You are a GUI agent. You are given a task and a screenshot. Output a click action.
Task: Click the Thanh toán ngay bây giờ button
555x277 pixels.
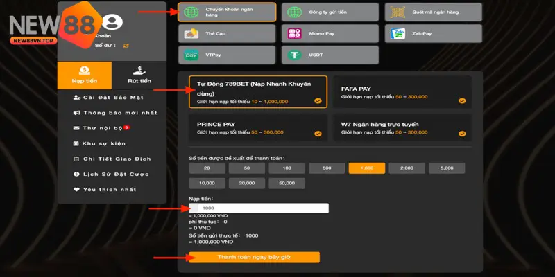point(254,257)
